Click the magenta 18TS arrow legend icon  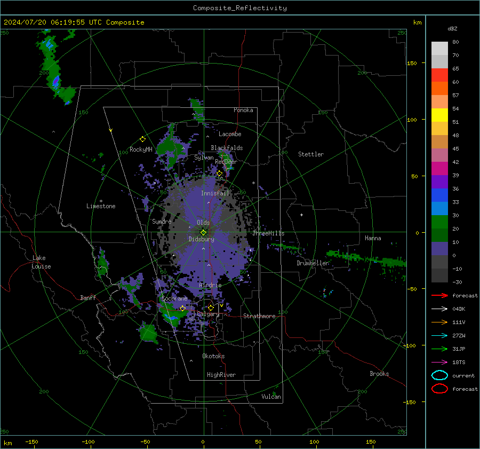pyautogui.click(x=439, y=363)
